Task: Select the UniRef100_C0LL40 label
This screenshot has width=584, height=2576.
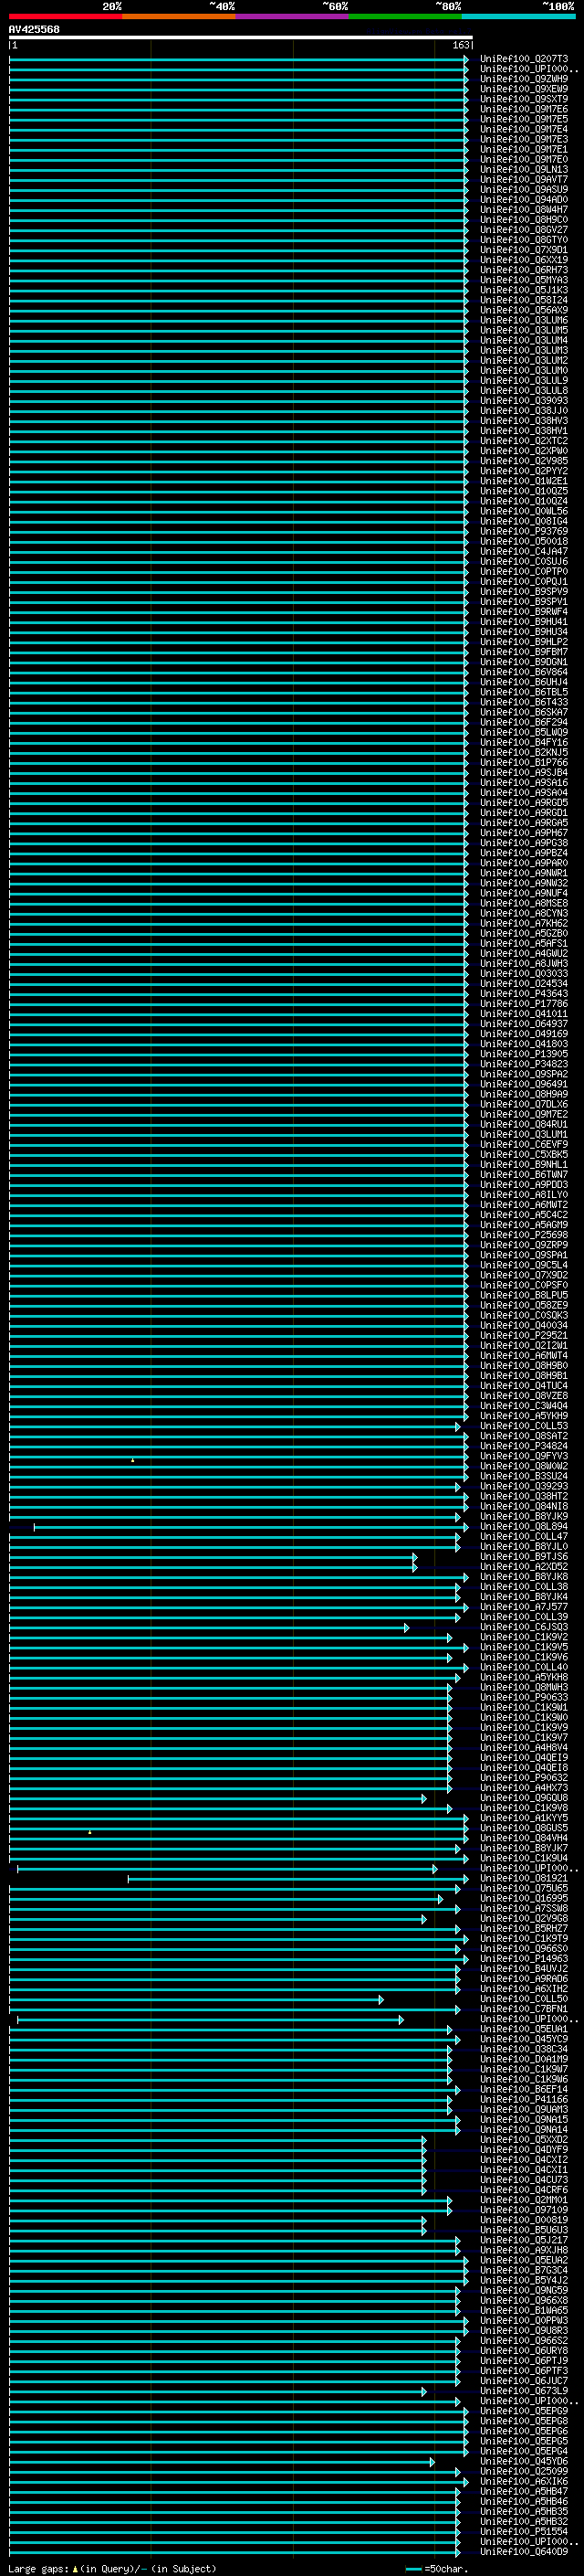Action: click(524, 1667)
